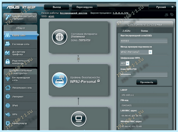This screenshot has height=132, width=178.
Task: Click the Быстрая настройка Интернет button
Action: (20, 17)
